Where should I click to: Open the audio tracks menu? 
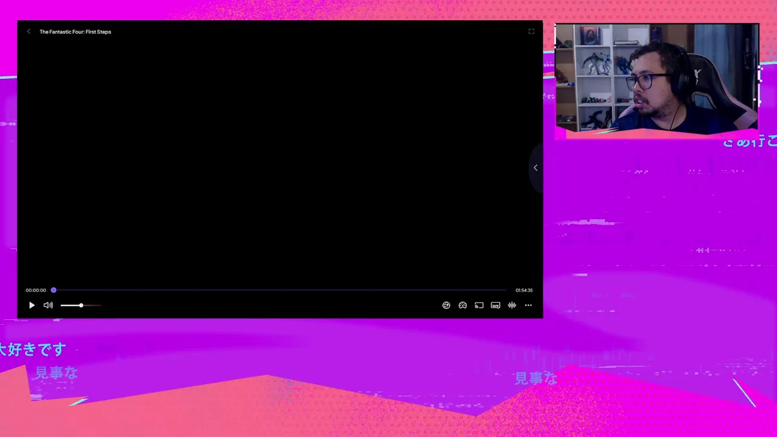512,305
